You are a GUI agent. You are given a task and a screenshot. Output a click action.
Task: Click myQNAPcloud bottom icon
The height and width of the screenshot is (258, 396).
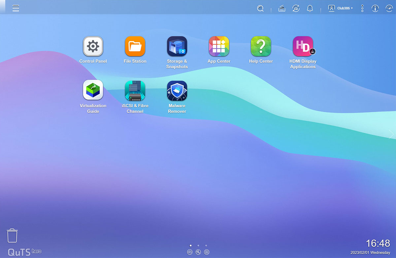tap(190, 252)
